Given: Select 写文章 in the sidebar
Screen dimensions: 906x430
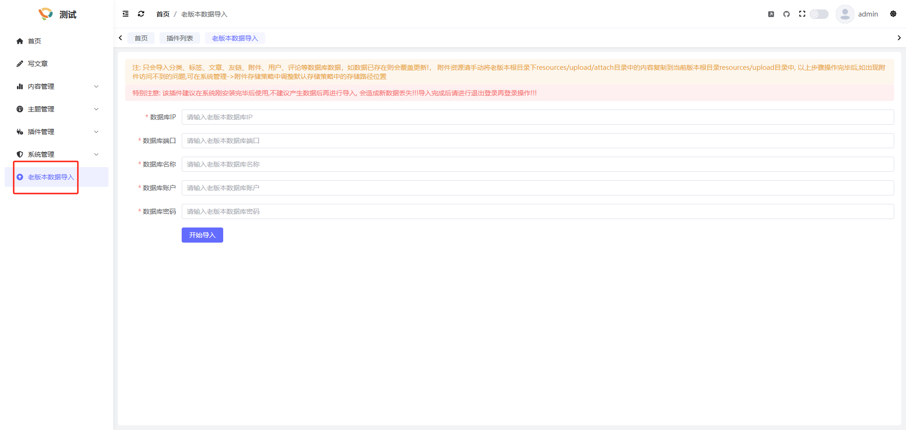Looking at the screenshot, I should (38, 64).
